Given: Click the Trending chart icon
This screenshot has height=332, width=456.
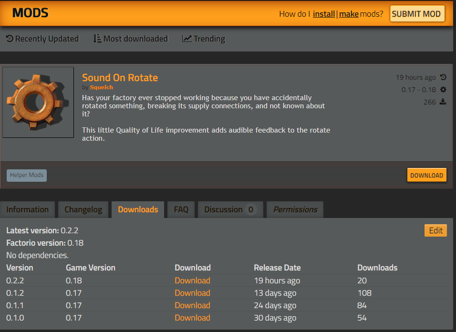Looking at the screenshot, I should 187,38.
